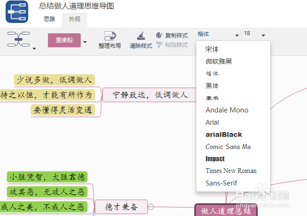Select node 持之以恒，才能有所作为
307x216 pixels.
click(47, 95)
